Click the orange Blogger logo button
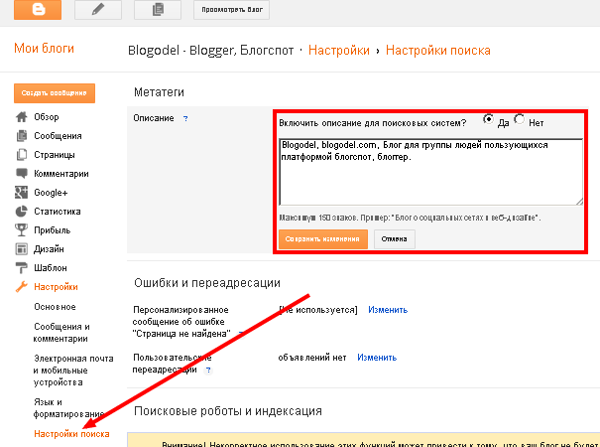The image size is (600, 447). [38, 9]
